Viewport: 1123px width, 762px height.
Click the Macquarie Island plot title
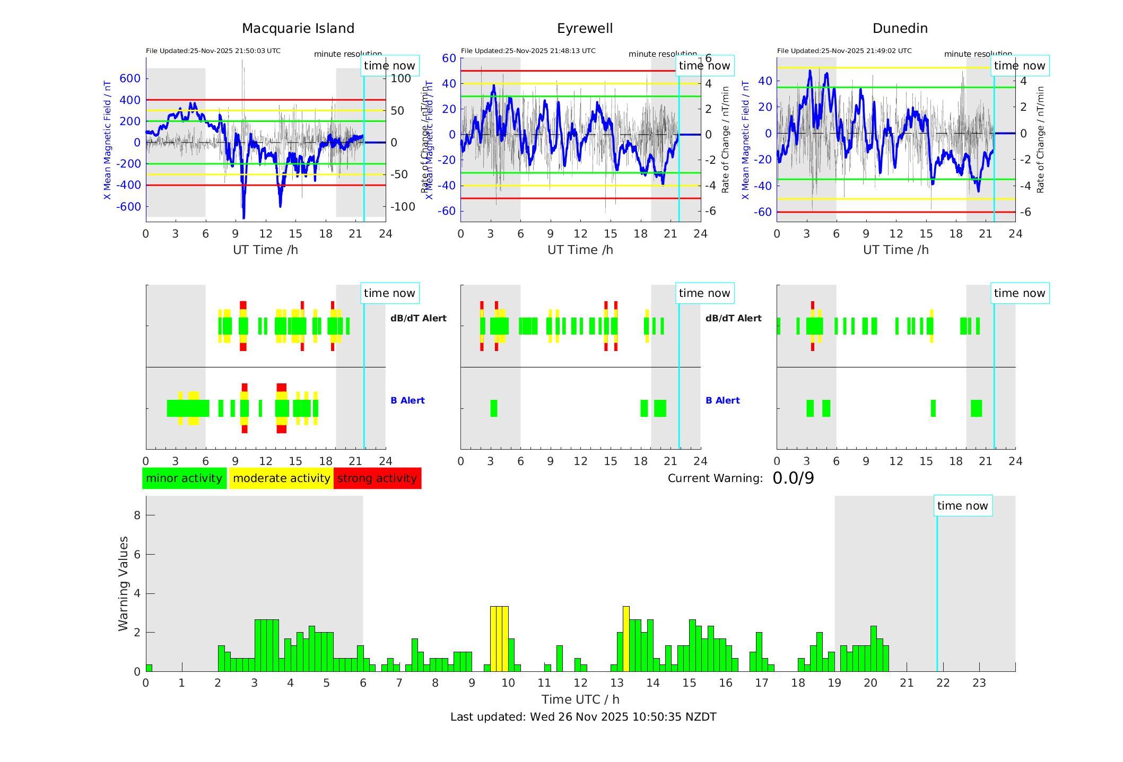point(298,29)
